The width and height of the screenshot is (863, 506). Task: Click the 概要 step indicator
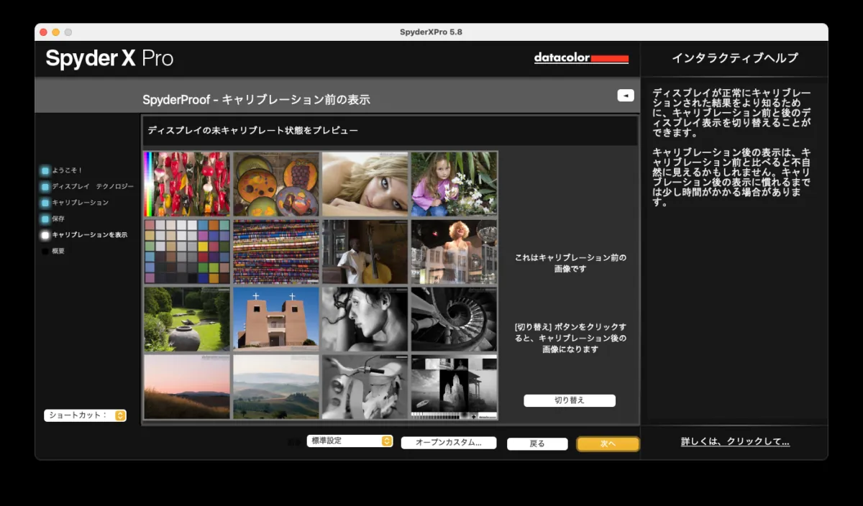click(45, 251)
